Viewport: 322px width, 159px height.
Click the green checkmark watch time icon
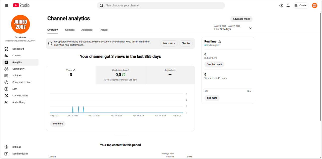pos(124,75)
